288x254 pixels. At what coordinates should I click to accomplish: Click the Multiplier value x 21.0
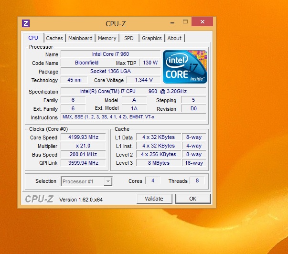84,146
